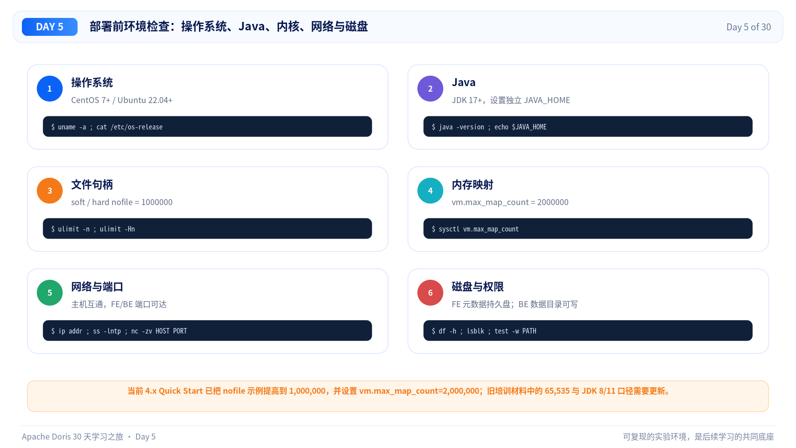Click the 'ip addr ; ss -lntp' command block

(x=207, y=331)
